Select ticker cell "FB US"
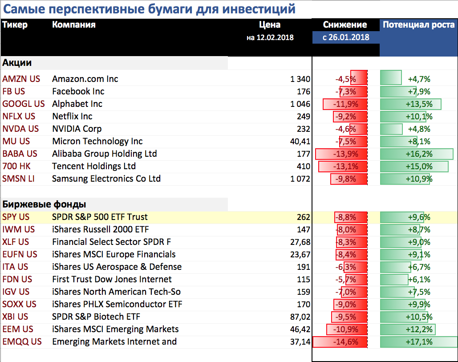Viewport: 458px width, 362px height. click(14, 91)
